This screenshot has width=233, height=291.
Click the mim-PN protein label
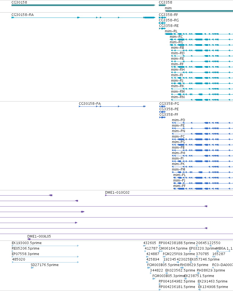click(x=178, y=131)
